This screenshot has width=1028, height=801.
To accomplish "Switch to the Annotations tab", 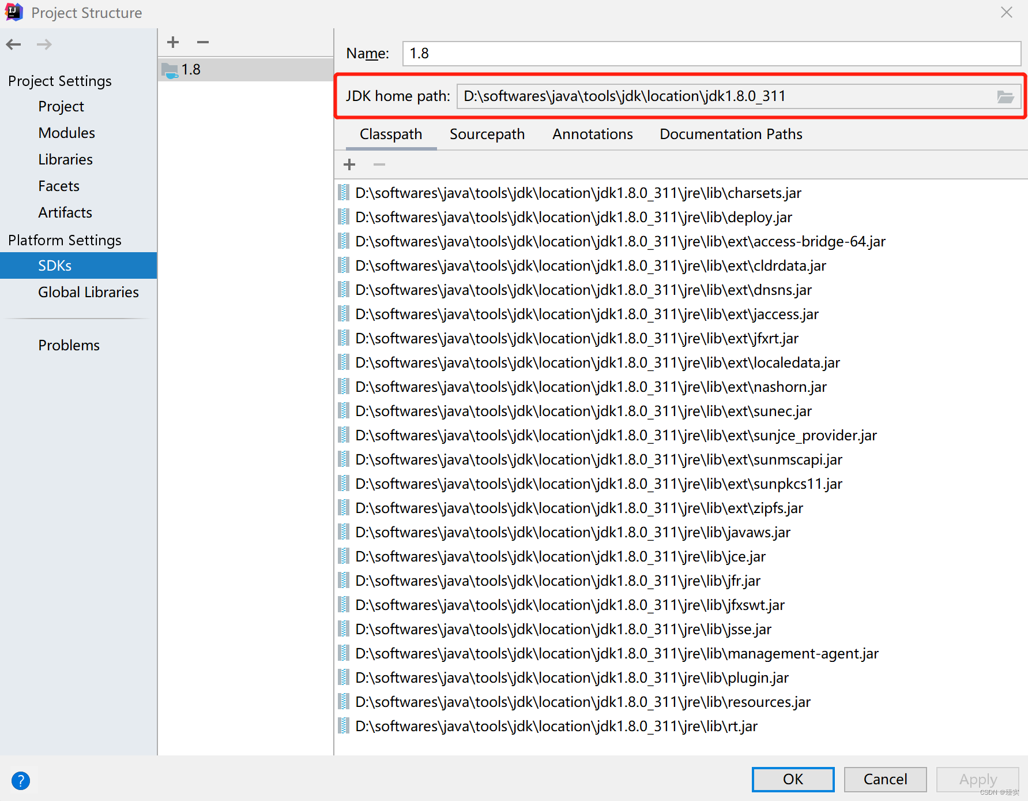I will [593, 134].
